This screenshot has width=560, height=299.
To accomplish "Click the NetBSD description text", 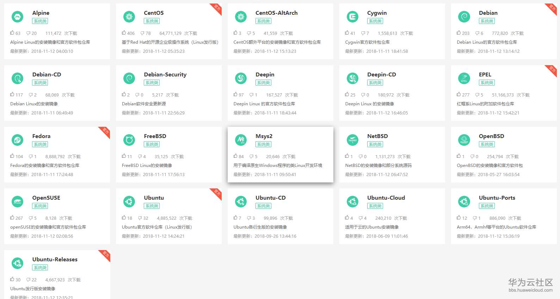I will pos(378,166).
